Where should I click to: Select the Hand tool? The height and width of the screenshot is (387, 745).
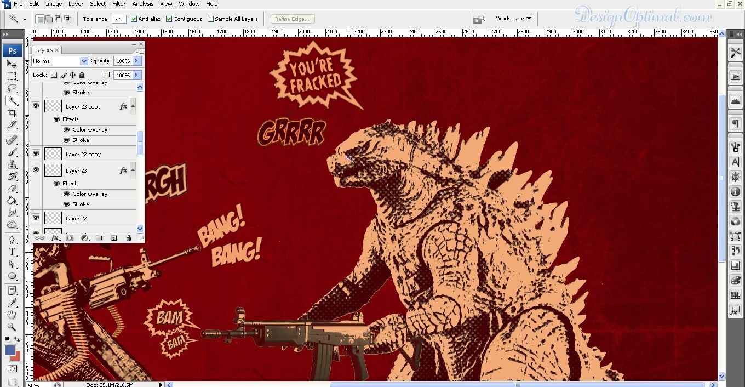pos(12,315)
